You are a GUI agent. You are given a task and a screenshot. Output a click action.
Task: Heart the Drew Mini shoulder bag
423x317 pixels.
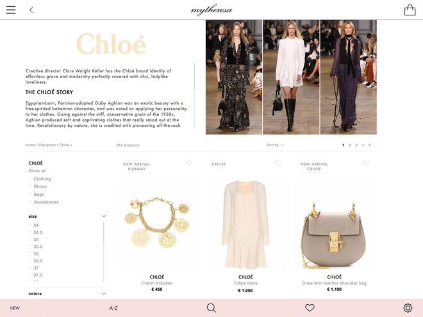366,163
